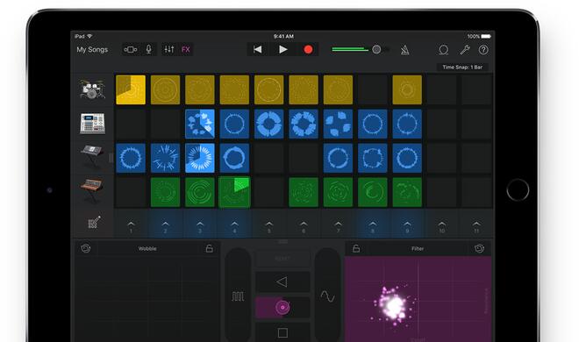Toggle the FX panel button
This screenshot has width=579, height=342.
pos(186,49)
